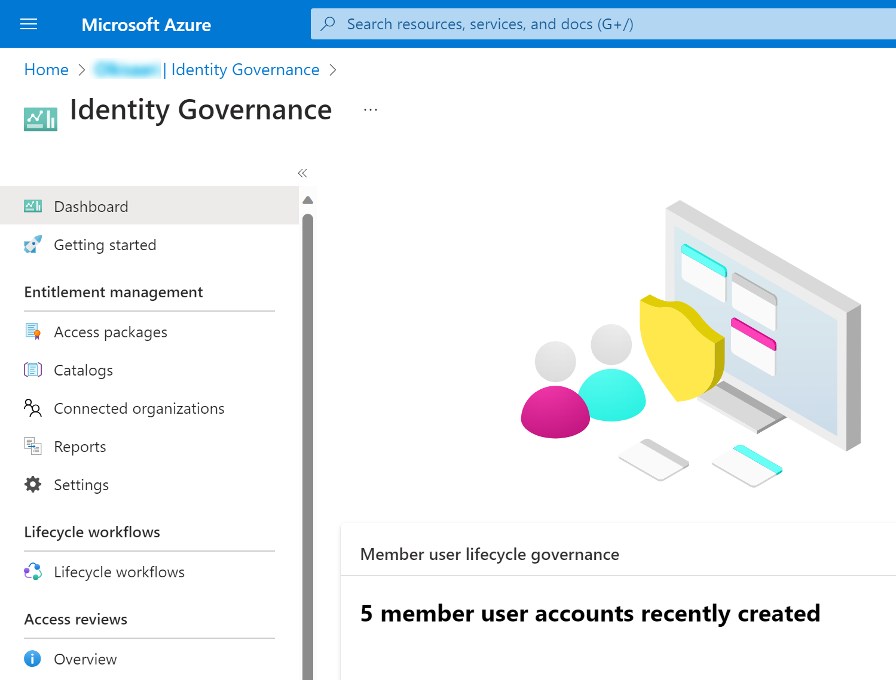Click the 5 member user accounts recently created text

coord(590,614)
